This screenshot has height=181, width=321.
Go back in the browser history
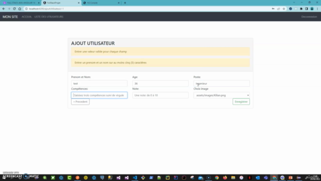[x=4, y=9]
